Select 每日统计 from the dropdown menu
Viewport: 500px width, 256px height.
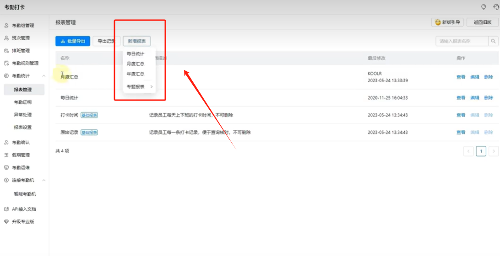point(136,54)
